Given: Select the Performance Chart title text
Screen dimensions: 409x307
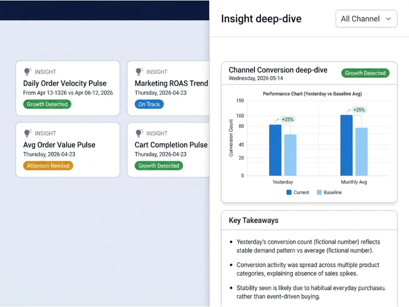Looking at the screenshot, I should tap(312, 94).
